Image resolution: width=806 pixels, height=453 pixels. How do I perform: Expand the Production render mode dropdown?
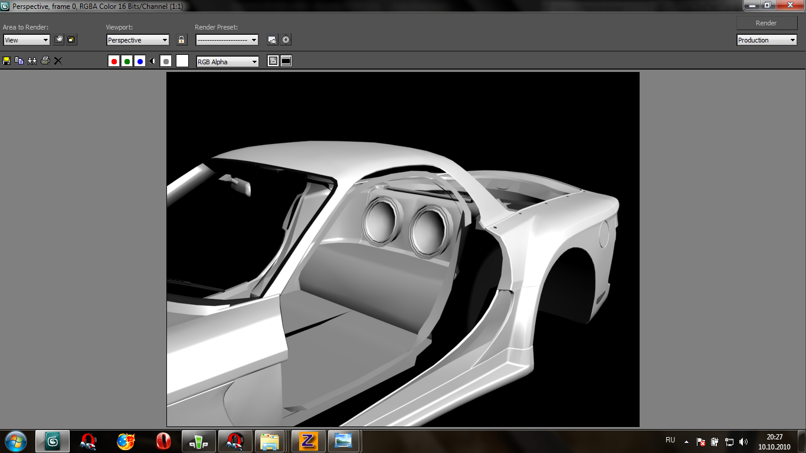tap(766, 40)
